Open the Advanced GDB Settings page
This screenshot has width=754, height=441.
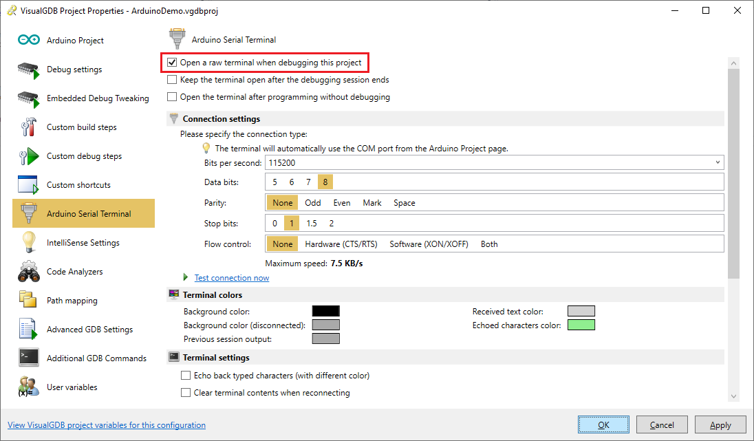coord(84,329)
